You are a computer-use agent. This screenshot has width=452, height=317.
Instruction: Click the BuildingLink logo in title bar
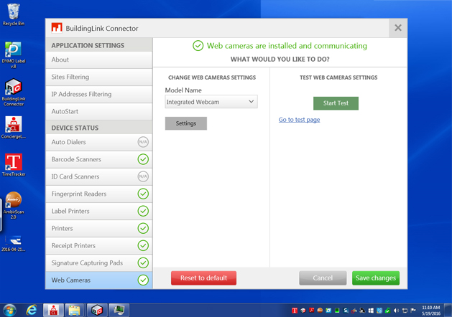pos(57,28)
